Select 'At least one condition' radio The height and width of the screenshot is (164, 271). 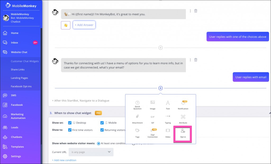click(x=98, y=143)
